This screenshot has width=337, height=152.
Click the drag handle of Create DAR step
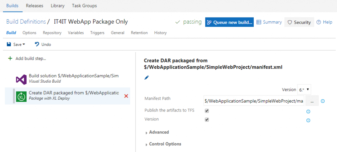point(14,96)
